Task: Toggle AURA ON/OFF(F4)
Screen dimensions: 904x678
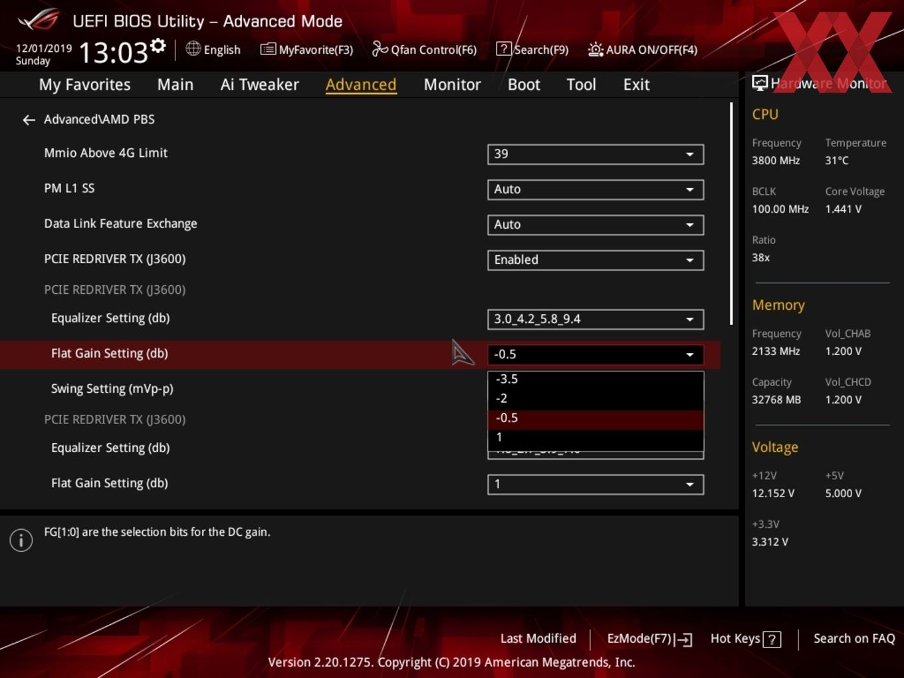Action: coord(643,49)
